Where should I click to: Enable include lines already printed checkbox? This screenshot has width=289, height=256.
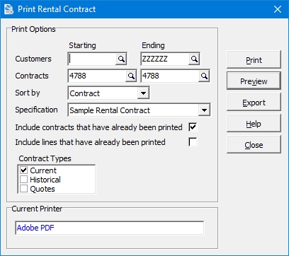(x=193, y=142)
